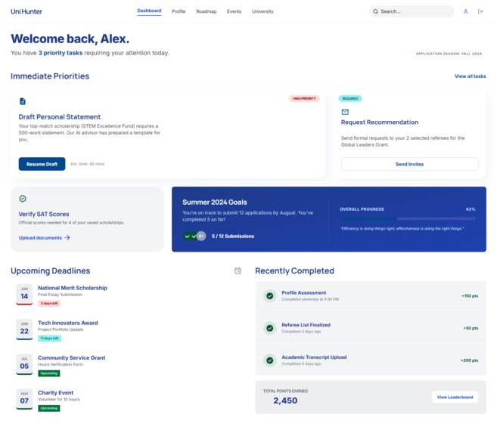Click the Application Season Fall 2024 label
This screenshot has height=433, width=497.
[449, 54]
